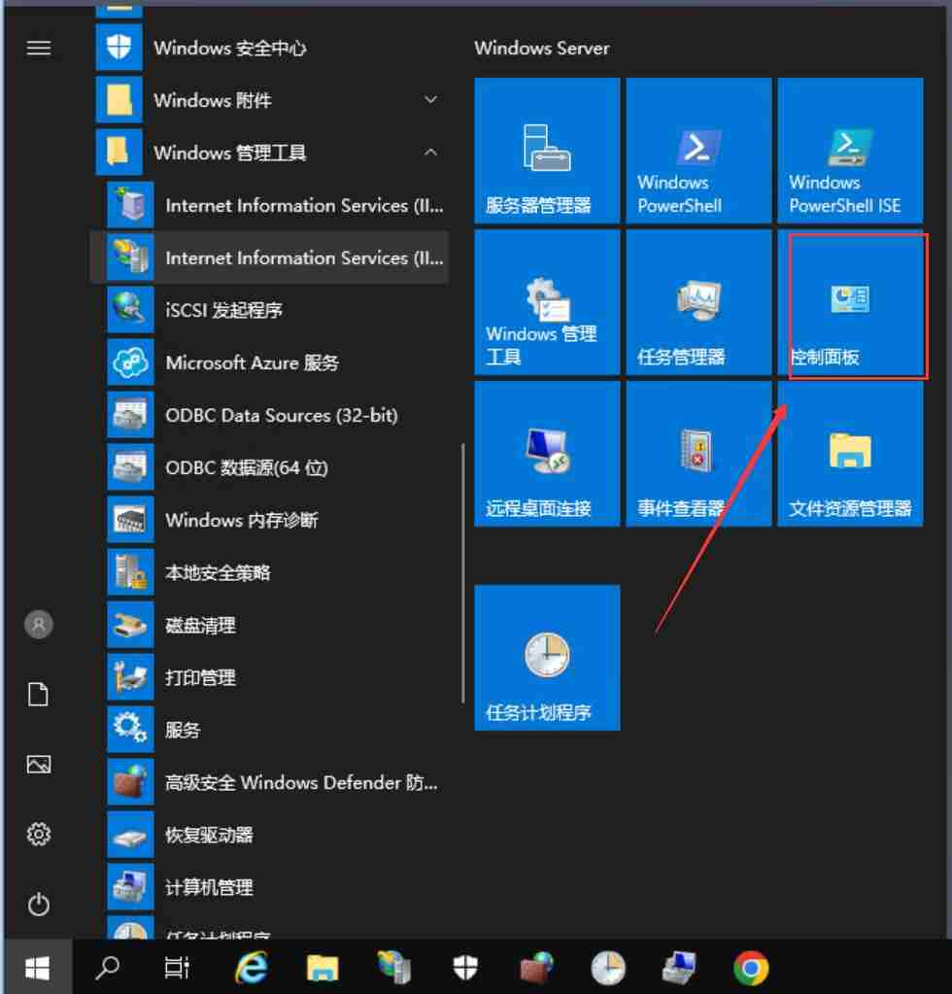Expand the hamburger navigation pane
Viewport: 952px width, 994px height.
point(39,48)
